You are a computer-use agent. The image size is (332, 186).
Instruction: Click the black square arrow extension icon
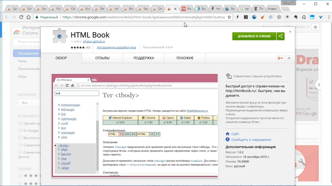pos(246,17)
